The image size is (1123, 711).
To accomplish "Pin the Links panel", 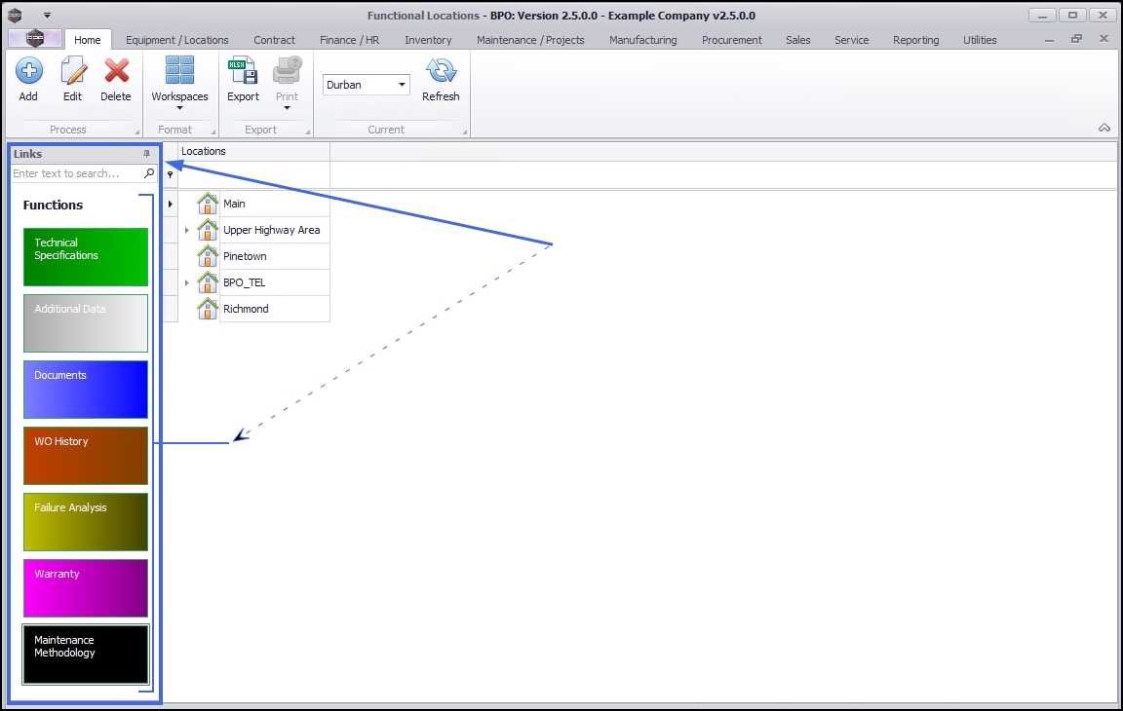I will point(147,154).
